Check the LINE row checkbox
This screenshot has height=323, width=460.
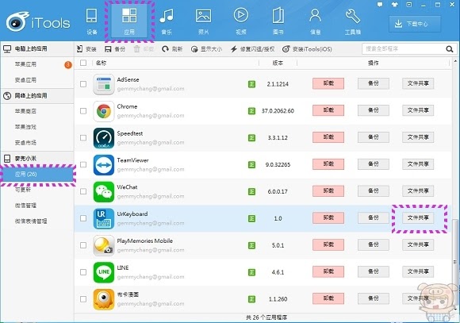[83, 272]
